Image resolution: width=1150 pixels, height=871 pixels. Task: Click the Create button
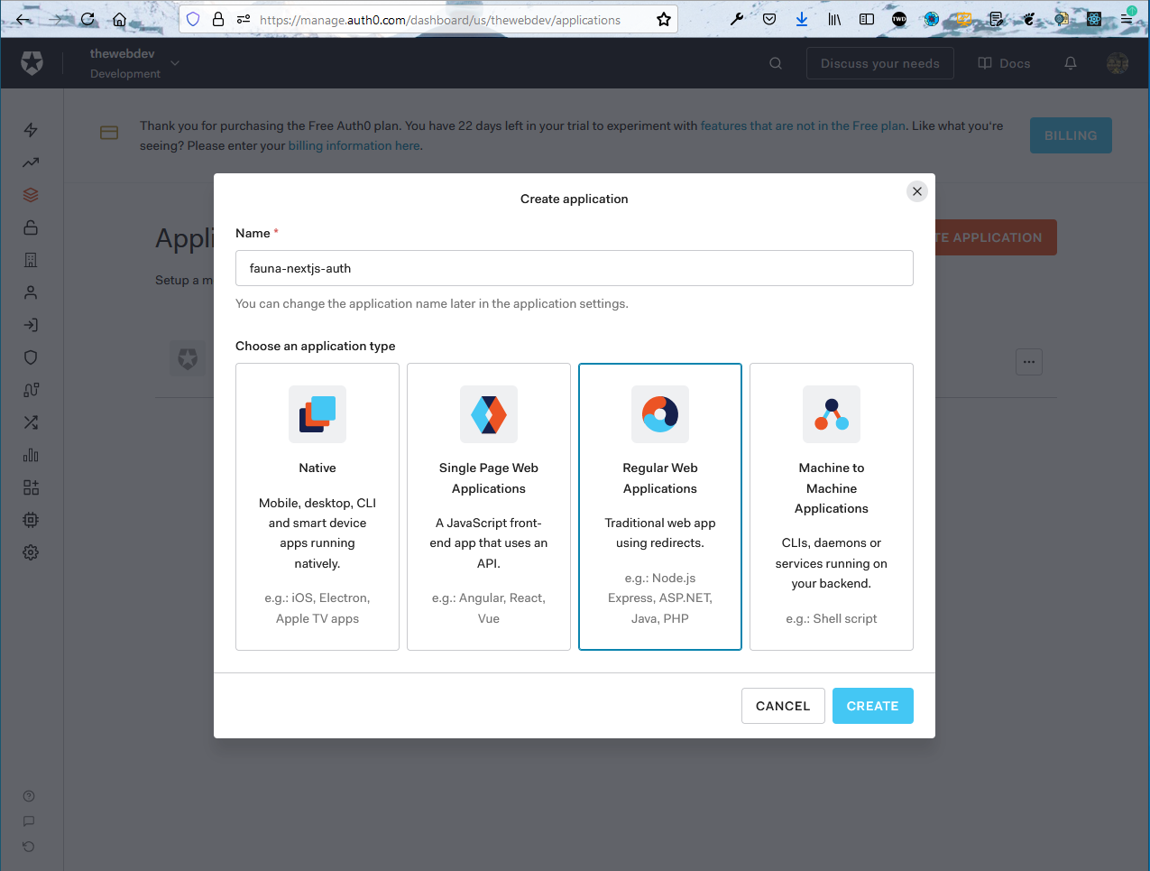point(873,706)
